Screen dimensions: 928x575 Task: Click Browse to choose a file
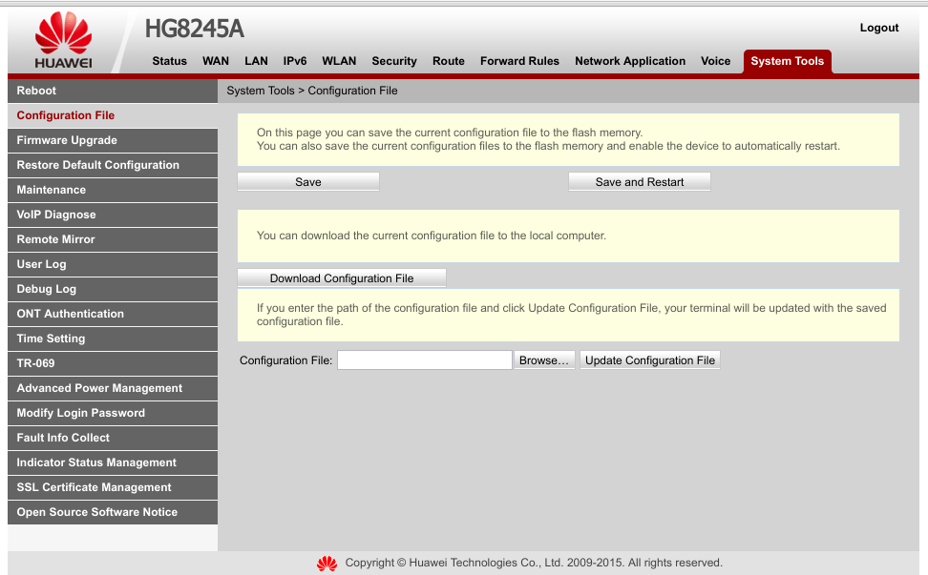coord(544,360)
